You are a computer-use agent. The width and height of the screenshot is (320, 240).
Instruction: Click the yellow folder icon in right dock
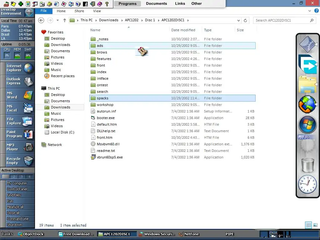[x=307, y=84]
